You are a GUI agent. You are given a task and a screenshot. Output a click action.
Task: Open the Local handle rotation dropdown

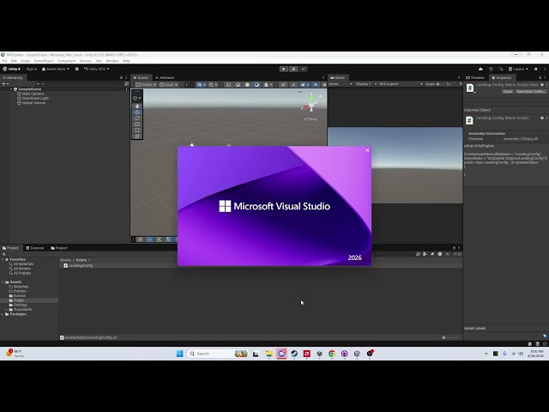tap(169, 84)
